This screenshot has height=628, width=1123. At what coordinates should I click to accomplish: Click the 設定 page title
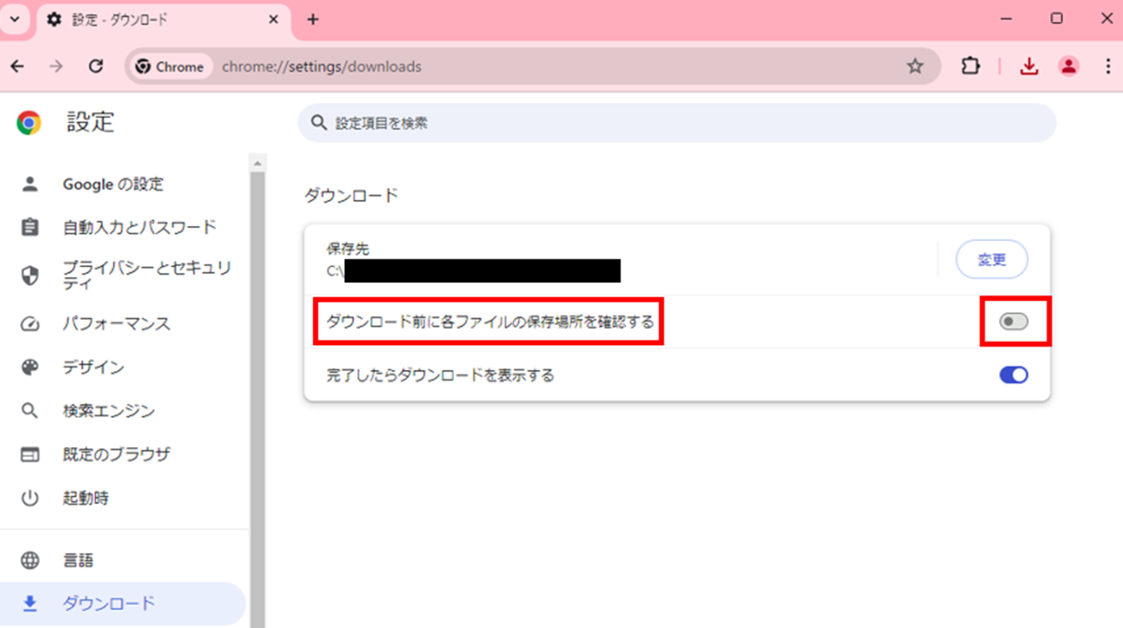click(x=90, y=122)
